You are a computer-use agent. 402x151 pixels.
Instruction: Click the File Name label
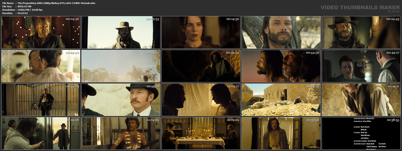click(8, 3)
